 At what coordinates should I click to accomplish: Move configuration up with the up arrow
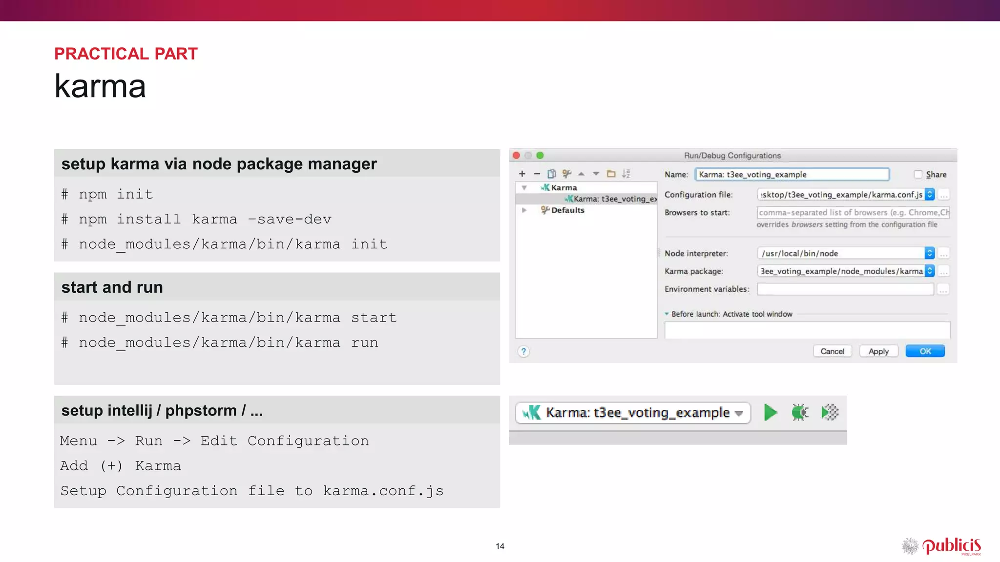581,174
